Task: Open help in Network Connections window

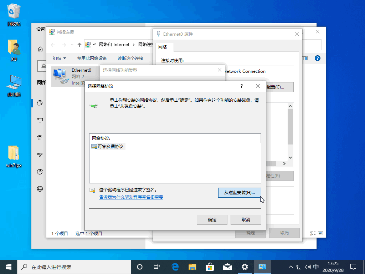Action: [318, 58]
